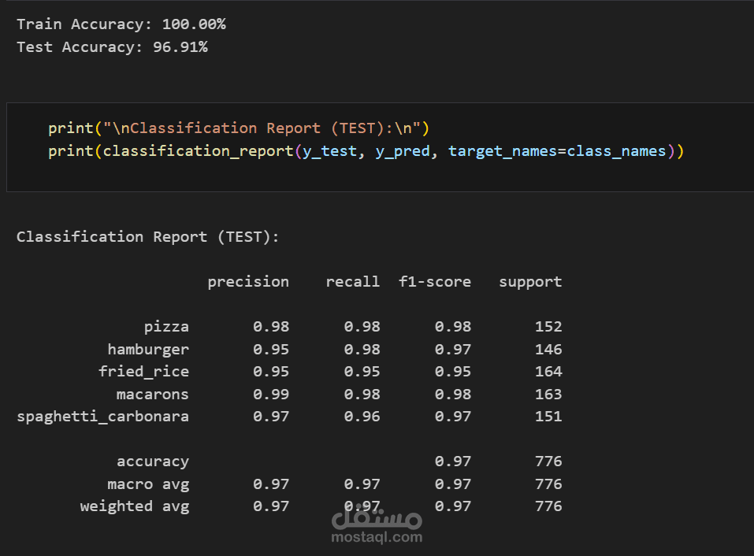
Task: Click macarons precision value 0.99
Action: [x=271, y=395]
